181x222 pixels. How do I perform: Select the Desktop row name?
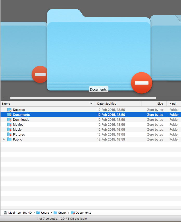(x=19, y=110)
